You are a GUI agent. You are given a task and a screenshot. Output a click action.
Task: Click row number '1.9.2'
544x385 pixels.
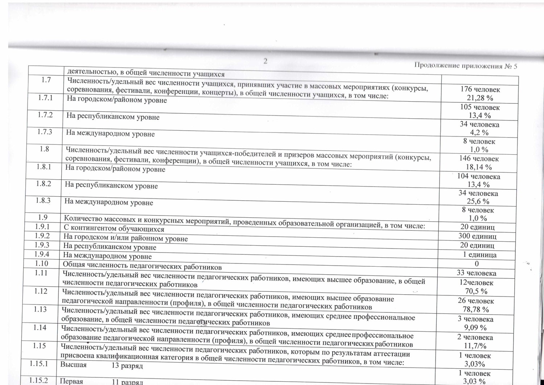click(42, 236)
